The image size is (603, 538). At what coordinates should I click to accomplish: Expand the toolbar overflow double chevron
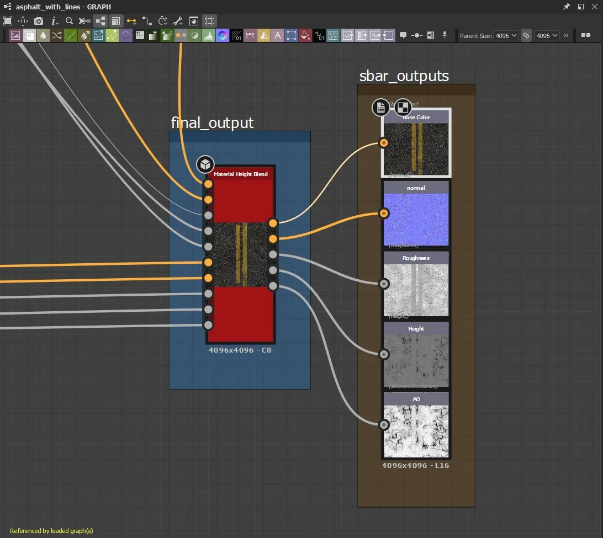click(566, 35)
